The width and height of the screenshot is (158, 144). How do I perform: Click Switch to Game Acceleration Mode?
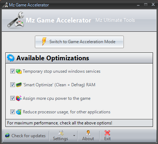click(79, 42)
